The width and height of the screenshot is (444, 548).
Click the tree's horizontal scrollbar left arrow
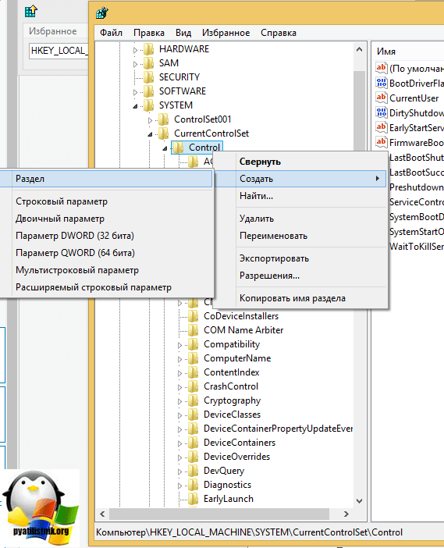point(102,514)
